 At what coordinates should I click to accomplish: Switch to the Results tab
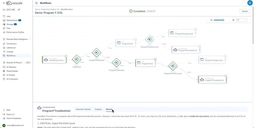pyautogui.click(x=109, y=109)
